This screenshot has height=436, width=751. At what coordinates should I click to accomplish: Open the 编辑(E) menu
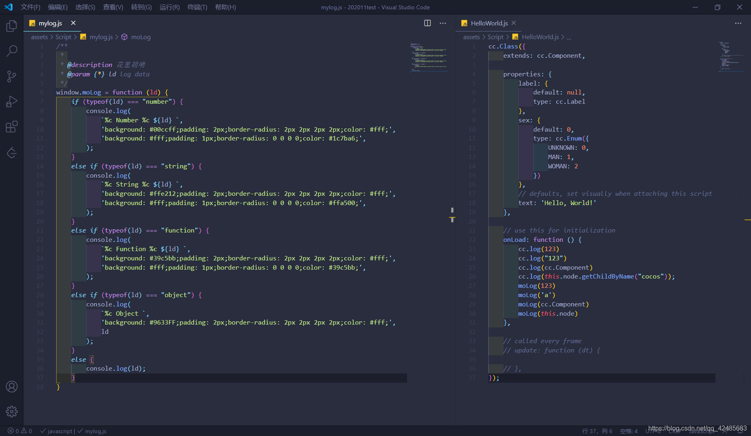[58, 7]
